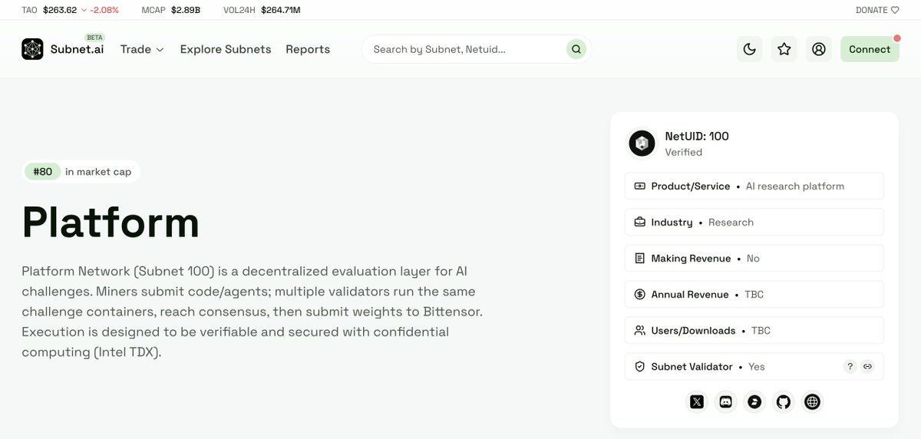Image resolution: width=921 pixels, height=439 pixels.
Task: Click the Users/Downloads people icon
Action: (640, 331)
